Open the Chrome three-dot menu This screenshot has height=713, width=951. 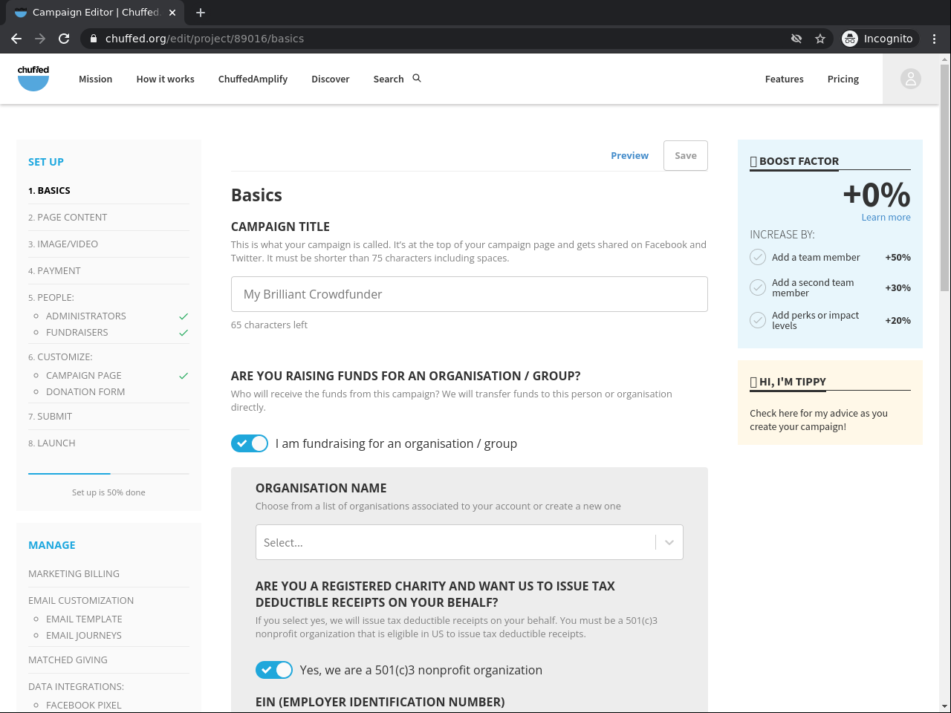coord(935,39)
